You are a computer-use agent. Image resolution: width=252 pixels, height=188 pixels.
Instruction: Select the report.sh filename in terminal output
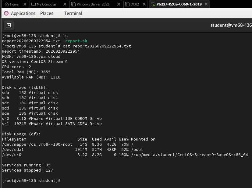pos(76,41)
